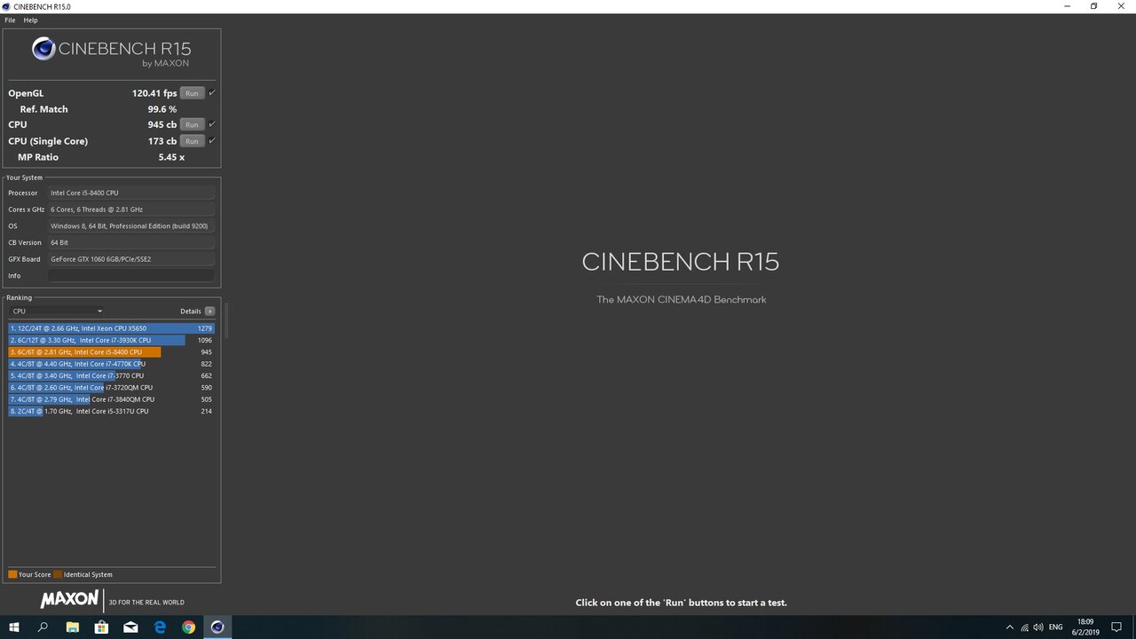Run the CPU (Single Core) test

click(192, 141)
